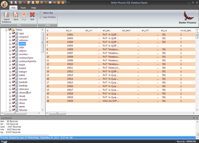Click the art_nr column header
Image resolution: width=199 pixels, height=143 pixels.
click(74, 30)
